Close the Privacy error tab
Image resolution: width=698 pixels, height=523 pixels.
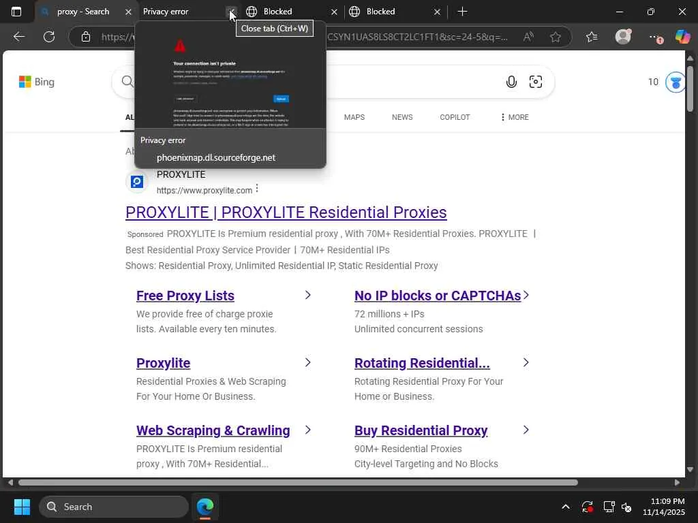click(x=231, y=12)
